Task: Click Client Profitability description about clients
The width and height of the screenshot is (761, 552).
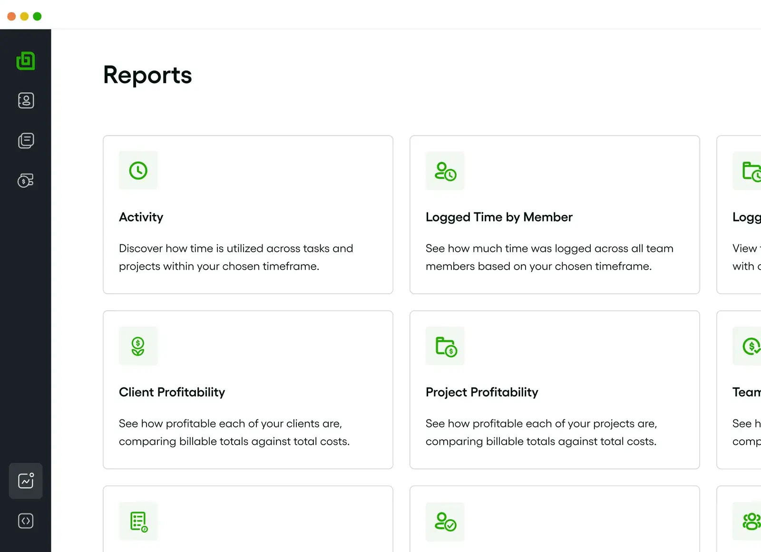Action: 234,432
